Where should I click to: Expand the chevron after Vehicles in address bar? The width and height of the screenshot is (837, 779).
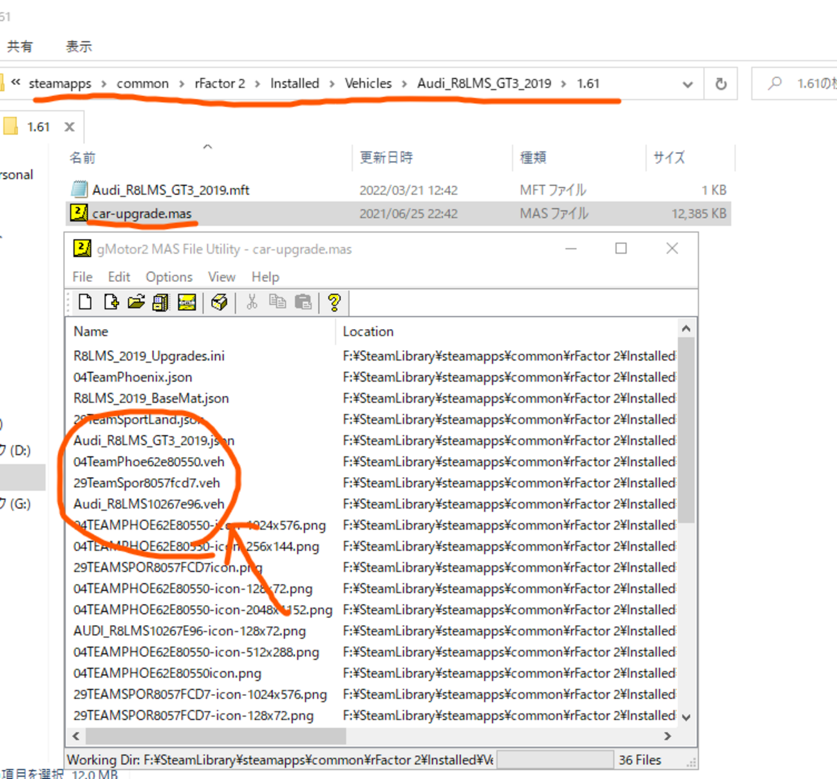[x=404, y=84]
